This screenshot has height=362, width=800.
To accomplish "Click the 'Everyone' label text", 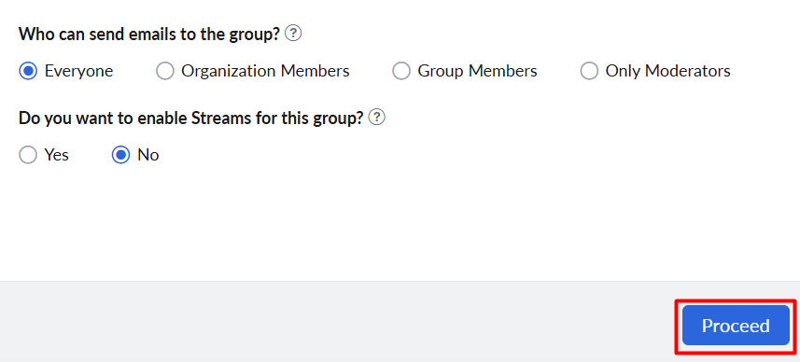I will (x=79, y=71).
